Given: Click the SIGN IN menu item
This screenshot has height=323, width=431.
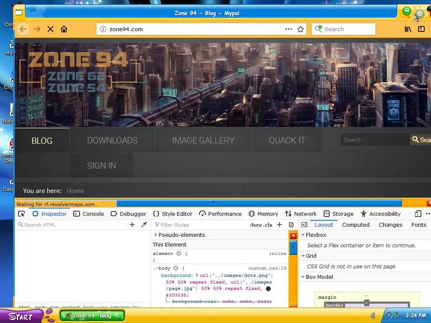Looking at the screenshot, I should [101, 166].
